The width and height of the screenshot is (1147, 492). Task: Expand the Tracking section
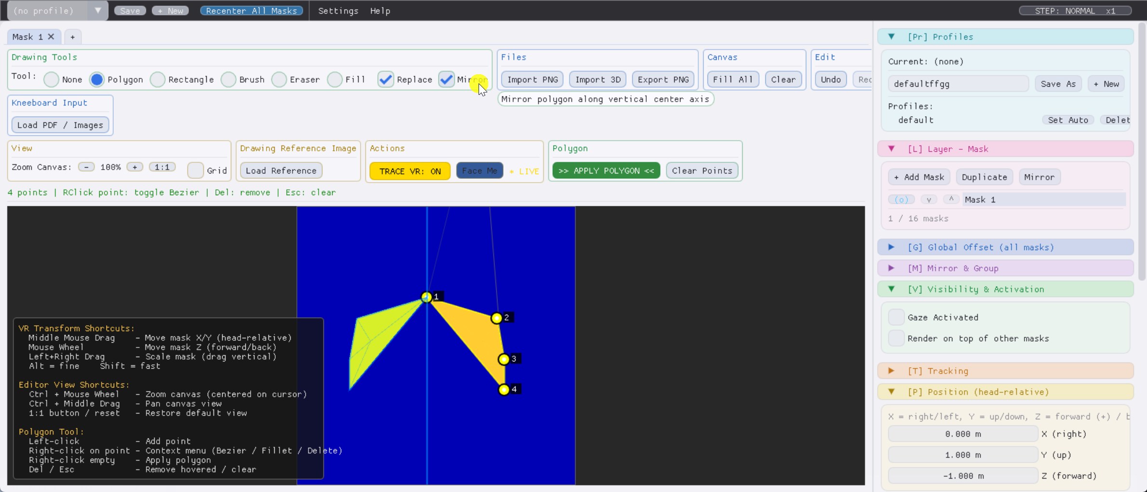(x=891, y=371)
